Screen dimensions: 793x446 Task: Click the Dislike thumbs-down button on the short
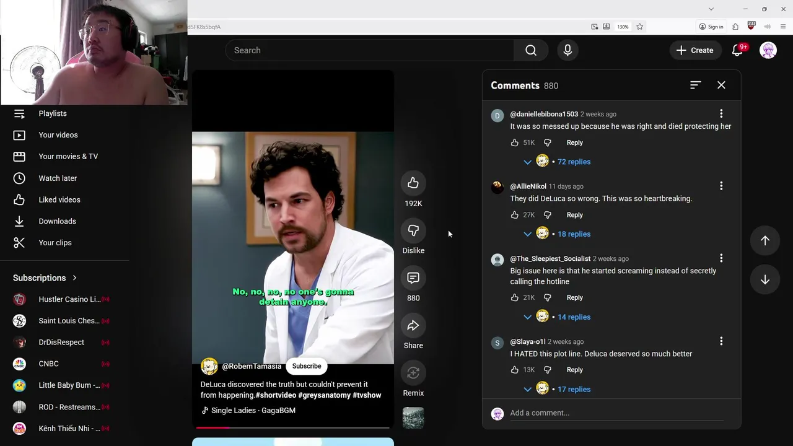(x=413, y=230)
